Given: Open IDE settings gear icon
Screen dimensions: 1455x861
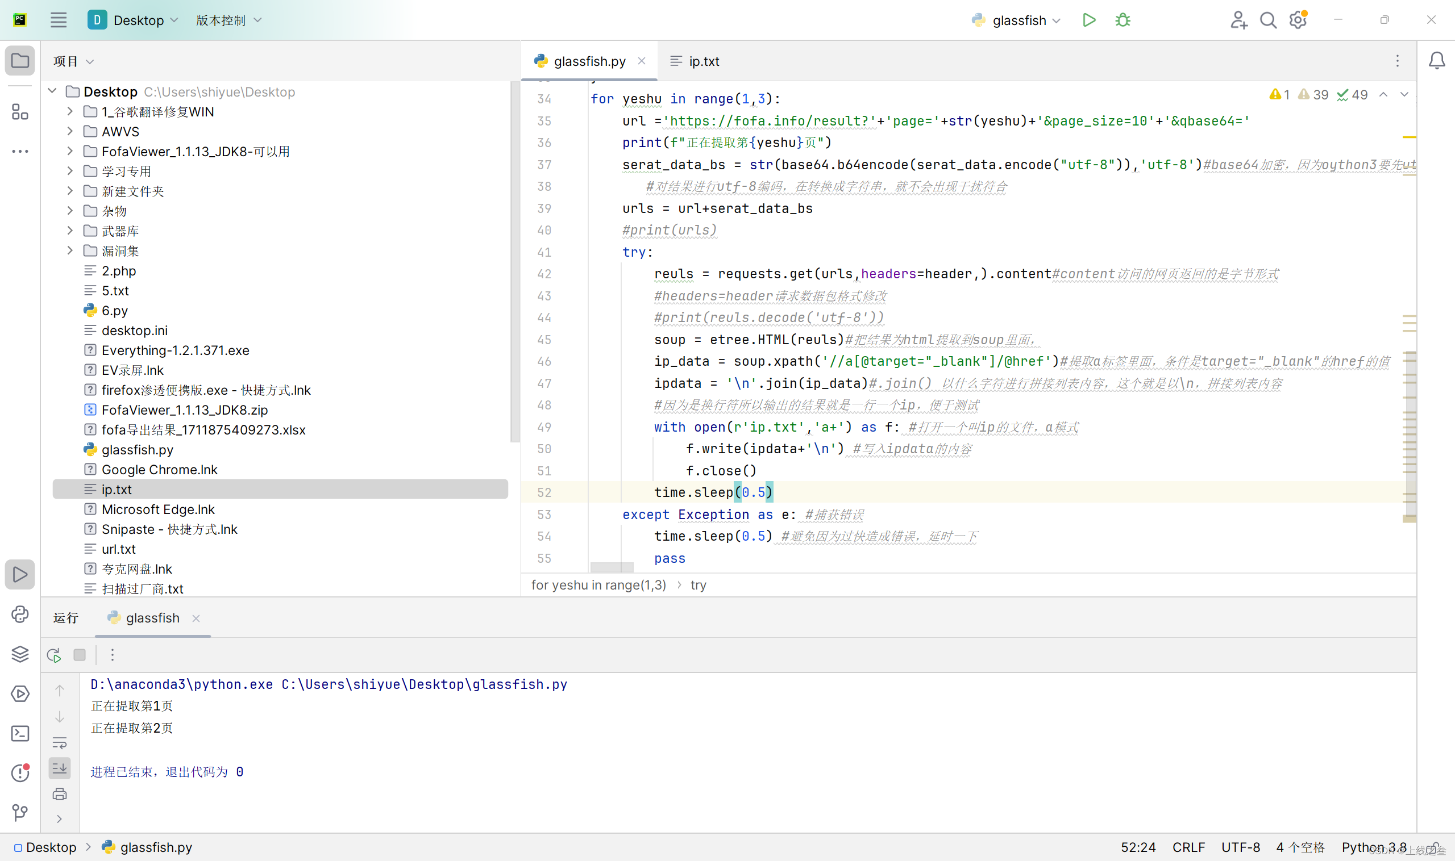Looking at the screenshot, I should click(1298, 20).
